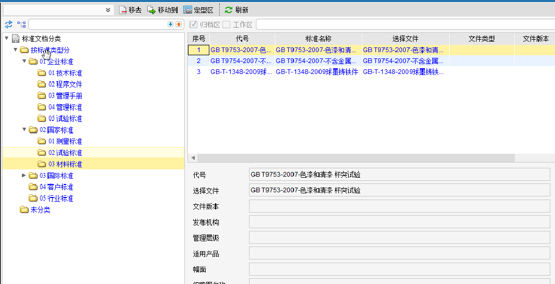
Task: Click the 移动到 (move to) toolbar button
Action: coord(162,10)
